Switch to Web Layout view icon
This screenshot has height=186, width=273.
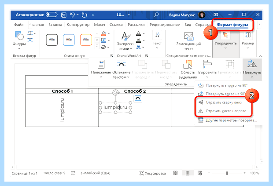coord(200,173)
